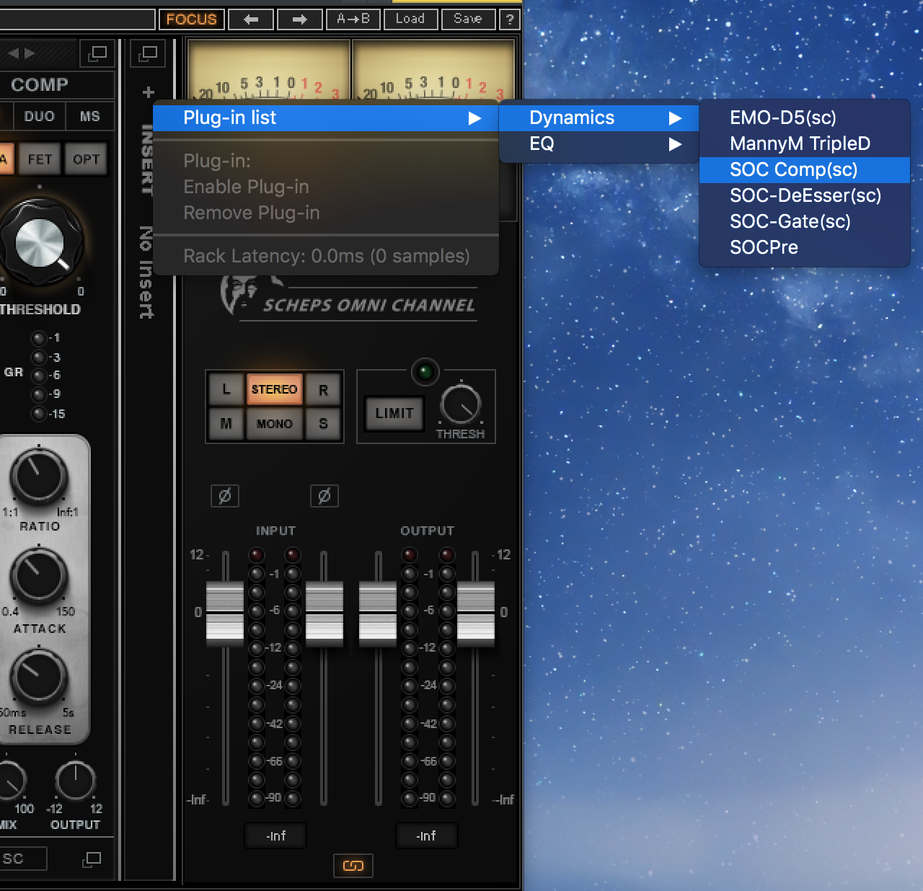Select the S side channel button
This screenshot has width=923, height=891.
323,424
